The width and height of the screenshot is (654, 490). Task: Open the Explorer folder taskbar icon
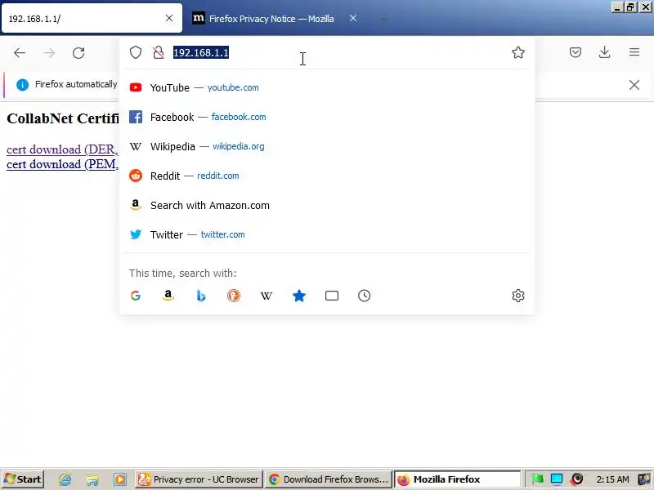click(x=92, y=479)
